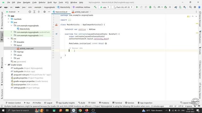Open Resource Manager side panel
This screenshot has height=113, width=202.
click(x=2, y=20)
